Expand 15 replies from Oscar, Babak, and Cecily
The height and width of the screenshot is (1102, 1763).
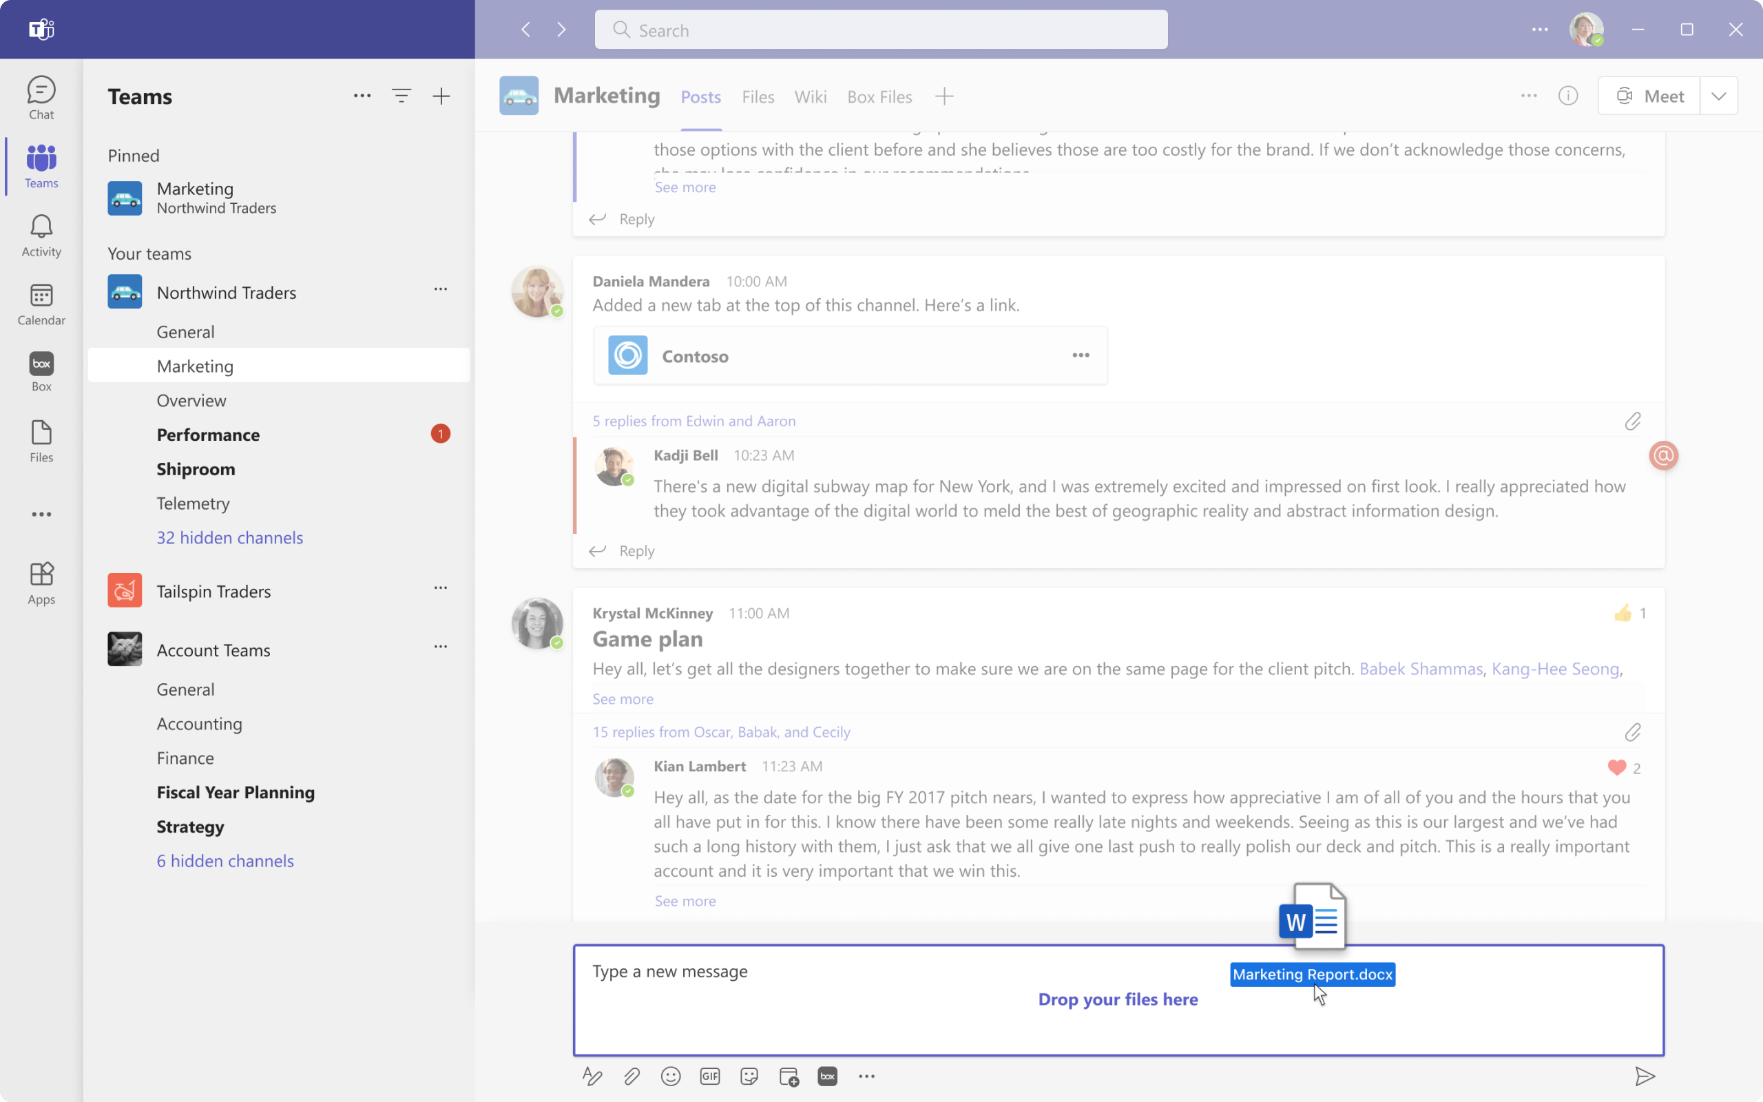coord(720,731)
